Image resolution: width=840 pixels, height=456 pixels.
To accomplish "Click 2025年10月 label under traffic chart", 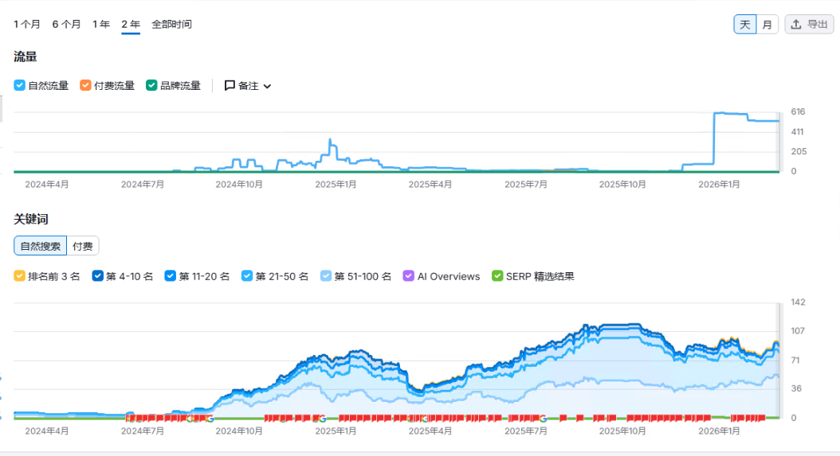I will (622, 185).
